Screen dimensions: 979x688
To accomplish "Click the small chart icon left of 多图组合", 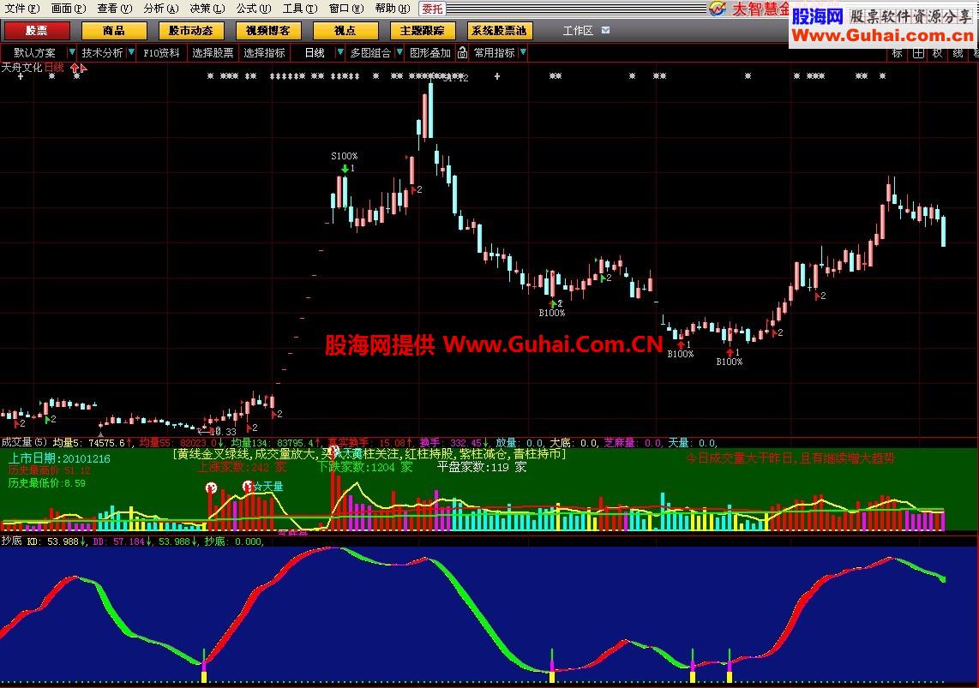I will [x=339, y=52].
